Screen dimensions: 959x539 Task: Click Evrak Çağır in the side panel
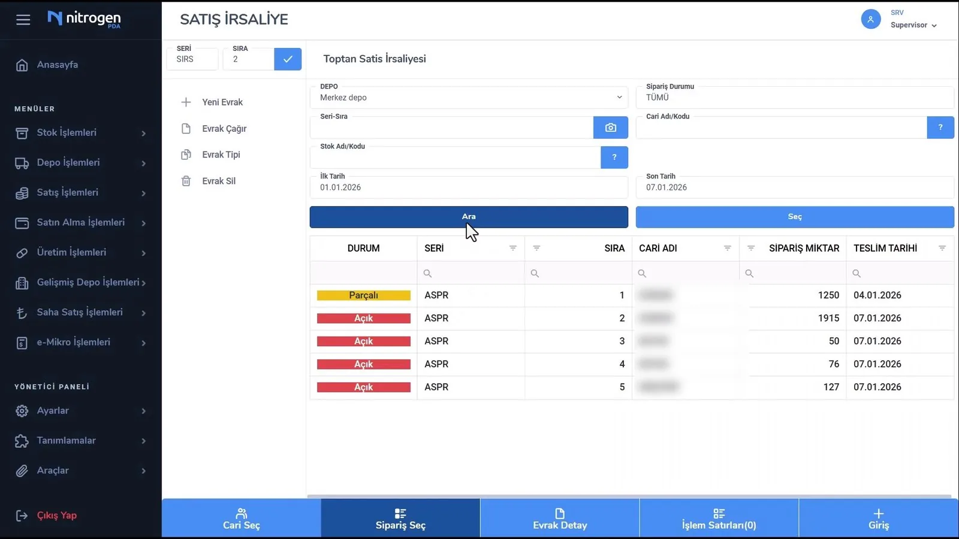click(224, 129)
